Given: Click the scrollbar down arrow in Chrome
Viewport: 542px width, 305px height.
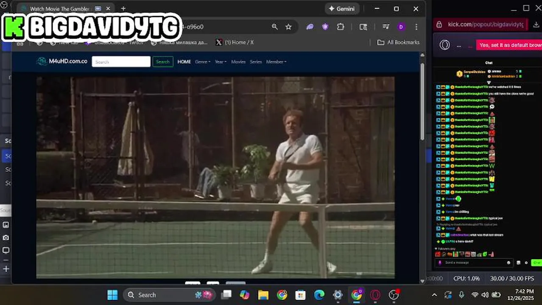Looking at the screenshot, I should [422, 281].
